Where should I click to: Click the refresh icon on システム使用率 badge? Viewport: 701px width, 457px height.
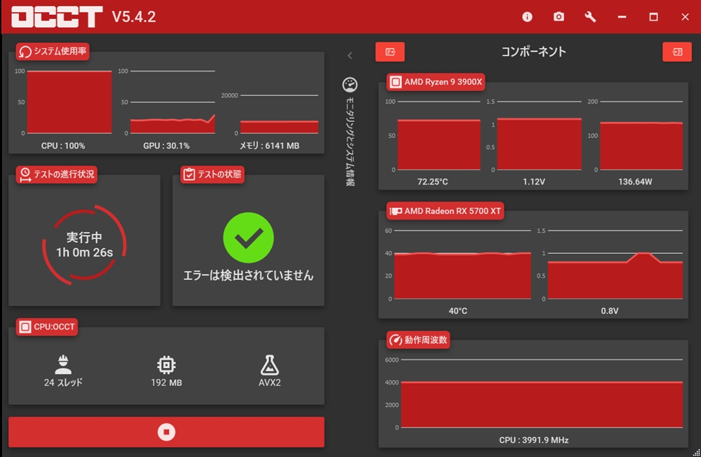(x=24, y=51)
